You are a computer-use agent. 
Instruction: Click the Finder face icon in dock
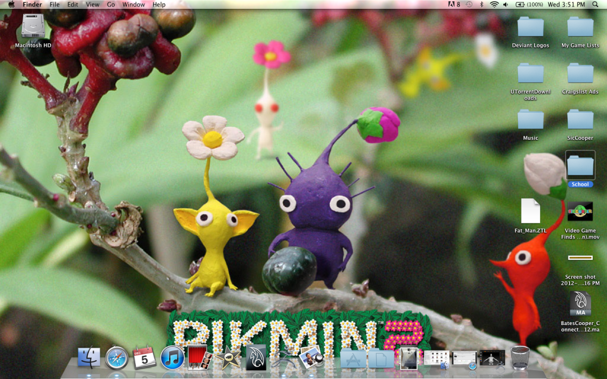coord(89,358)
